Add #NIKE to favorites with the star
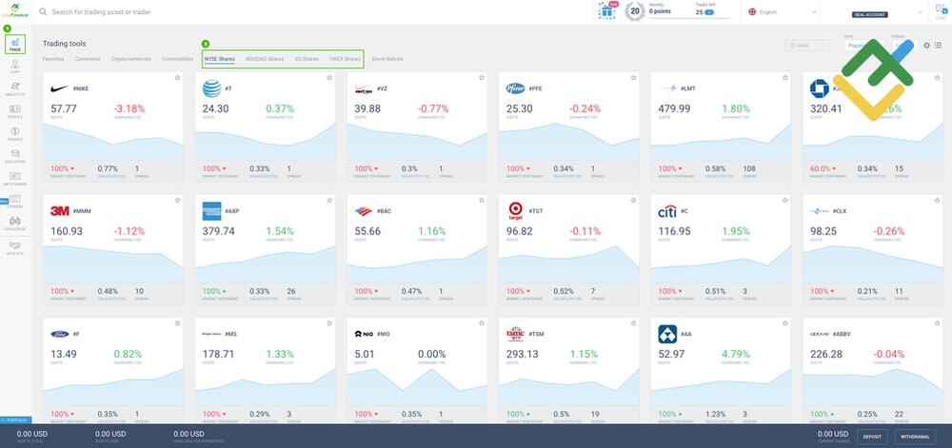 (177, 78)
